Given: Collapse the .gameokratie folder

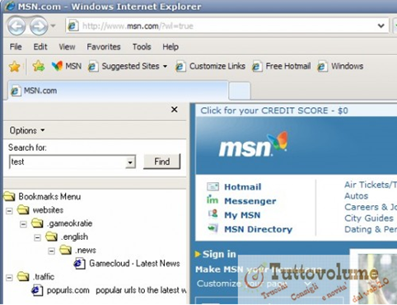Looking at the screenshot, I should [23, 224].
